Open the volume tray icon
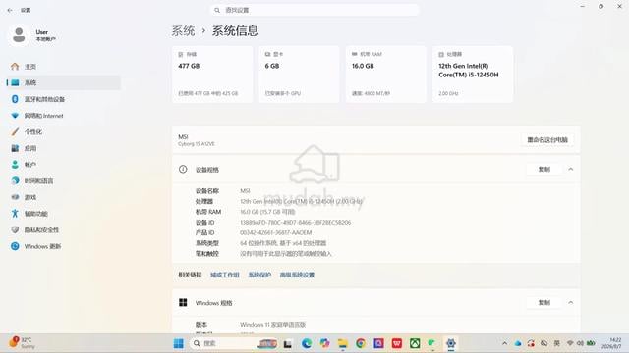Screen dimensions: 629x353 [x=580, y=343]
